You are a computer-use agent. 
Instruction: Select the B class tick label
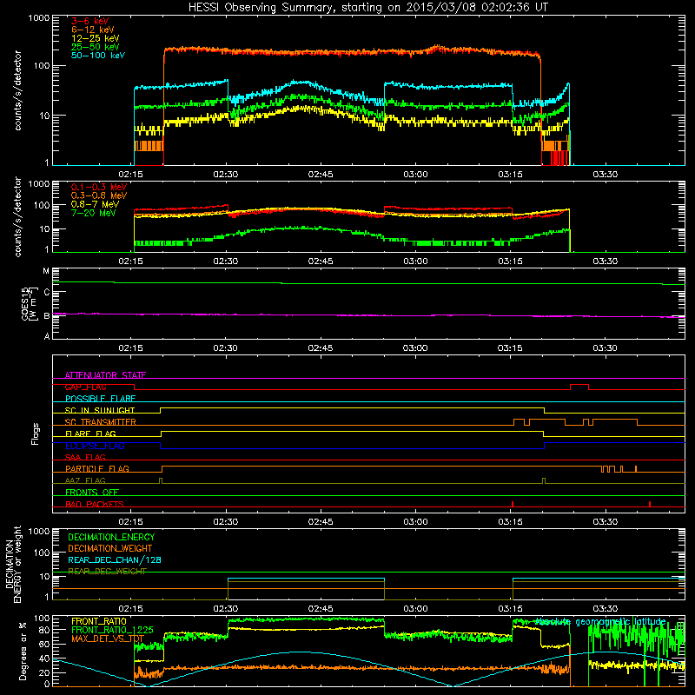pyautogui.click(x=47, y=316)
